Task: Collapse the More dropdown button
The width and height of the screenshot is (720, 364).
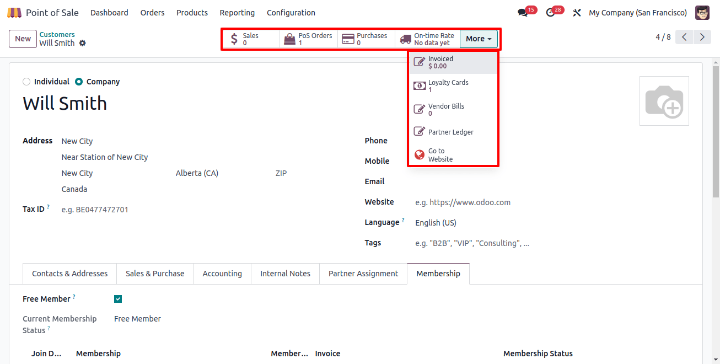Action: (x=479, y=39)
